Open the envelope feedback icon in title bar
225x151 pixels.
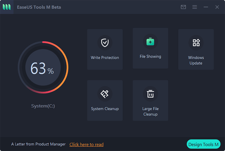[x=183, y=7]
